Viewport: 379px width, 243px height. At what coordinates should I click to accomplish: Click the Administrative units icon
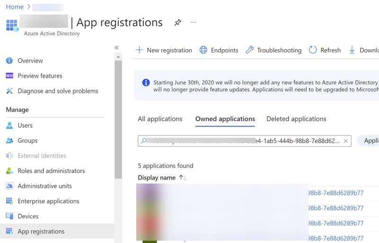[9, 186]
